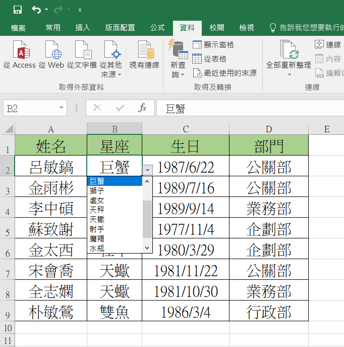The height and width of the screenshot is (347, 344).
Task: Click the Tell Me lightbulb search box
Action: click(x=307, y=28)
